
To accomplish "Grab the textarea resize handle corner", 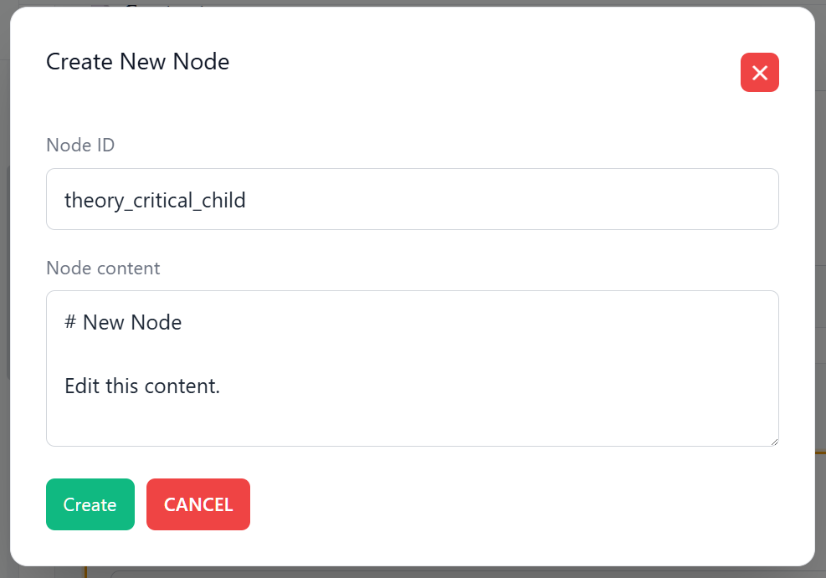I will pyautogui.click(x=774, y=442).
